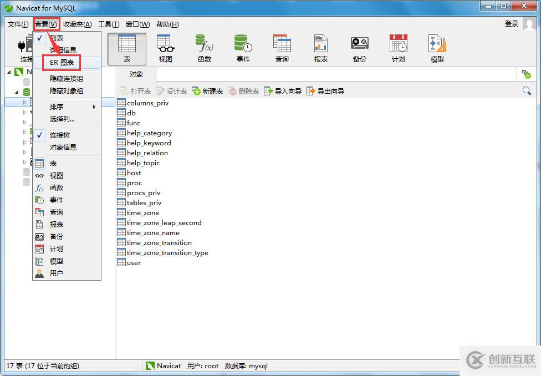Select 用户 entry in the View dropdown menu
The width and height of the screenshot is (541, 376).
click(x=67, y=273)
